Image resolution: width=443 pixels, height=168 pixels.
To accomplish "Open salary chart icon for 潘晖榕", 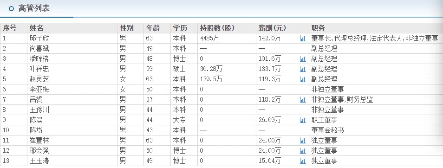I will (303, 59).
